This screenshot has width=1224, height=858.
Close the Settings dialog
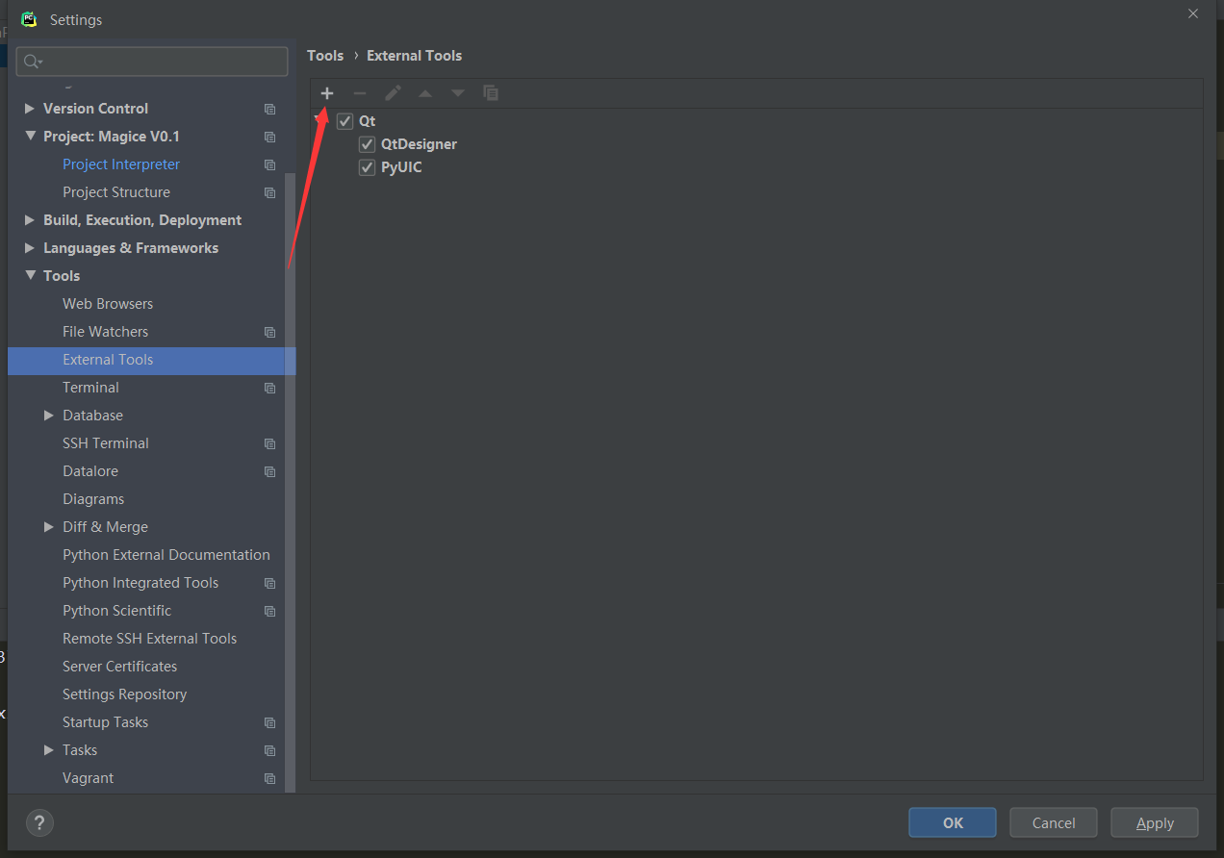[x=1193, y=14]
